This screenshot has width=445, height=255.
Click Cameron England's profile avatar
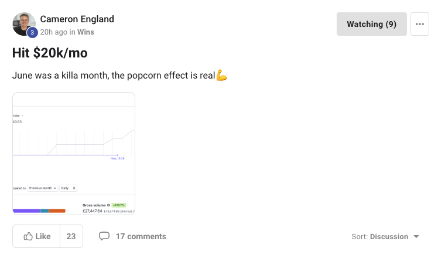pyautogui.click(x=23, y=23)
